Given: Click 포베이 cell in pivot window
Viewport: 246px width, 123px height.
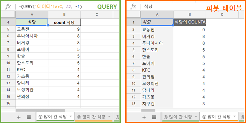Looking at the screenshot, I should click(x=157, y=63).
